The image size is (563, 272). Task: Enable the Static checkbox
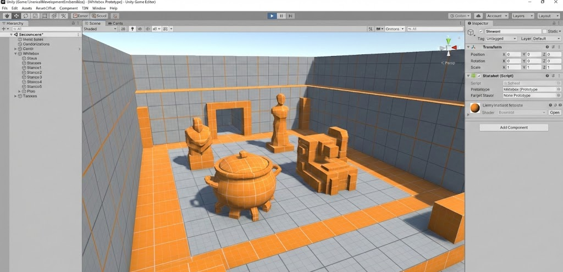point(544,32)
